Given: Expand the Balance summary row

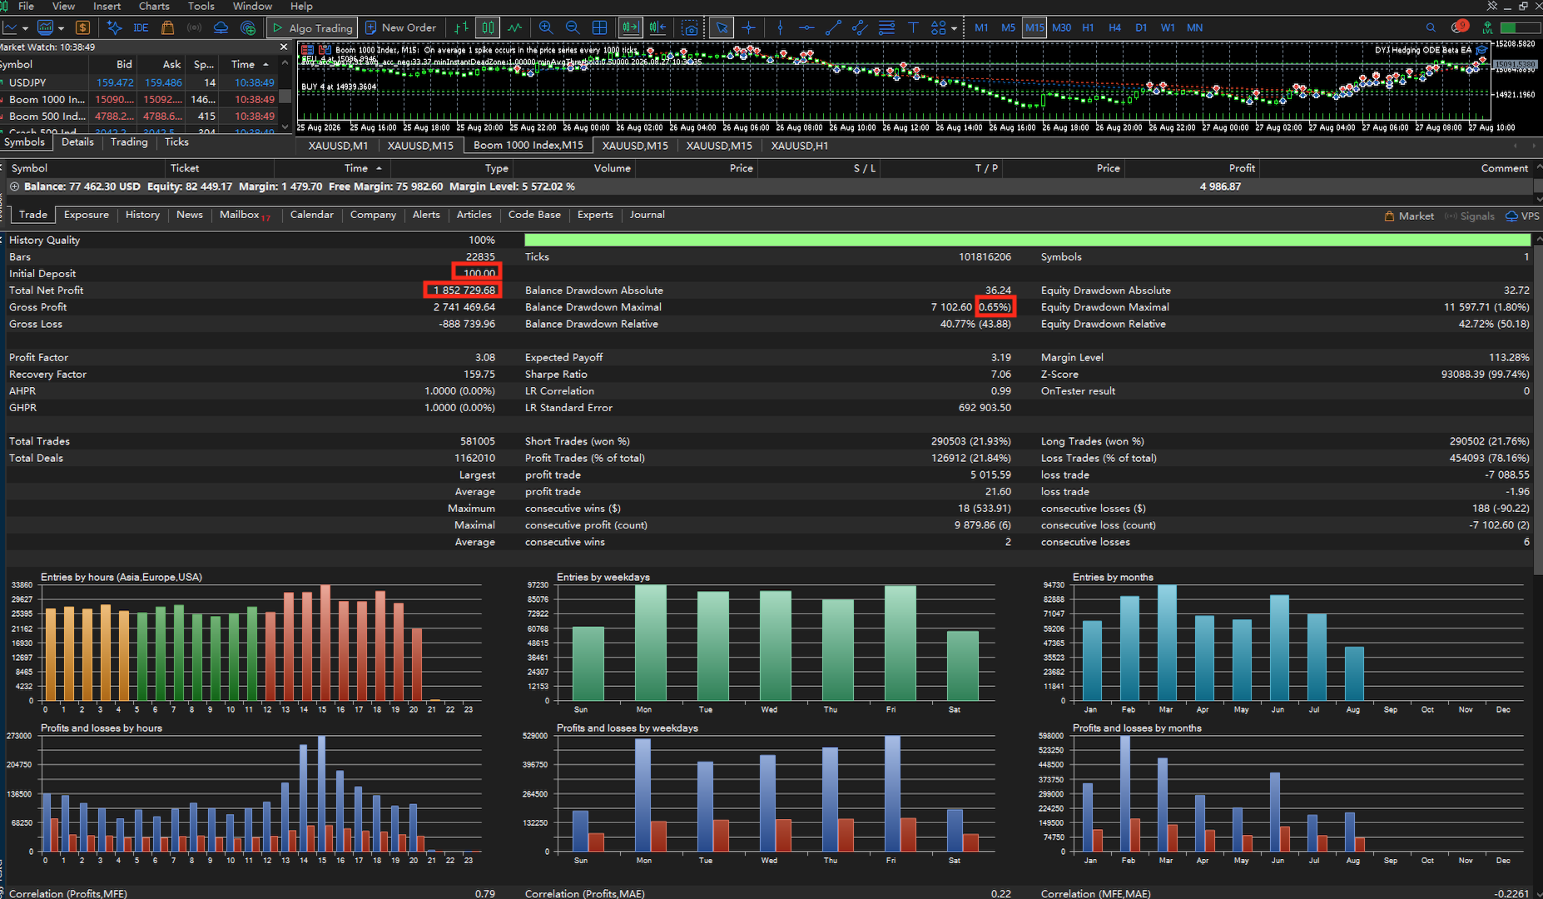Looking at the screenshot, I should click(x=14, y=186).
